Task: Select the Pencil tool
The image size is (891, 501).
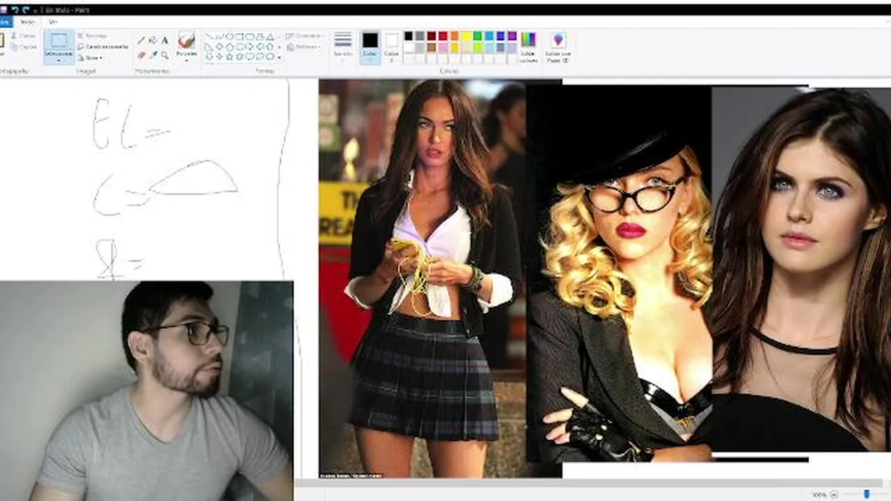Action: pyautogui.click(x=141, y=40)
